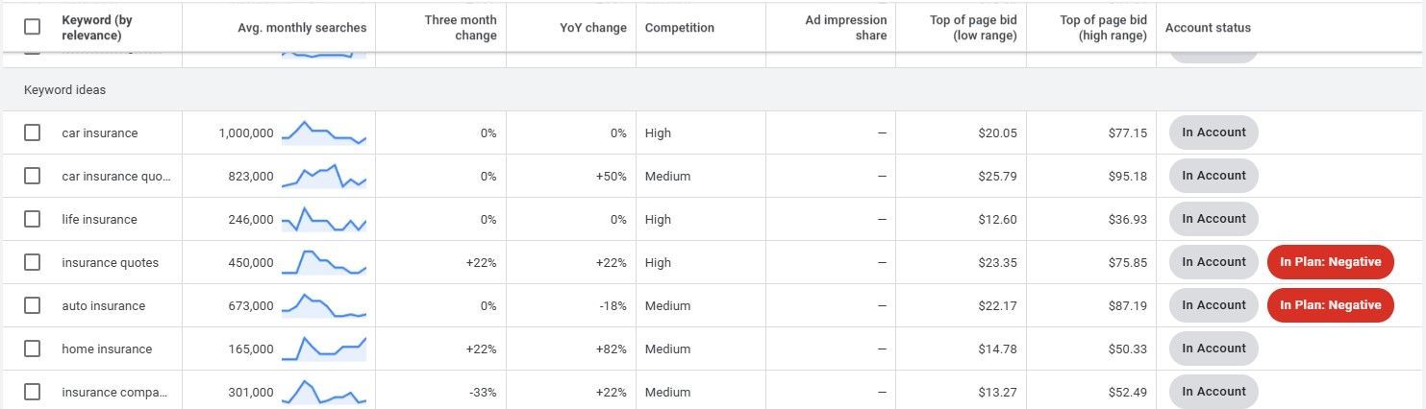
Task: Sort by Competition column header
Action: coord(679,28)
